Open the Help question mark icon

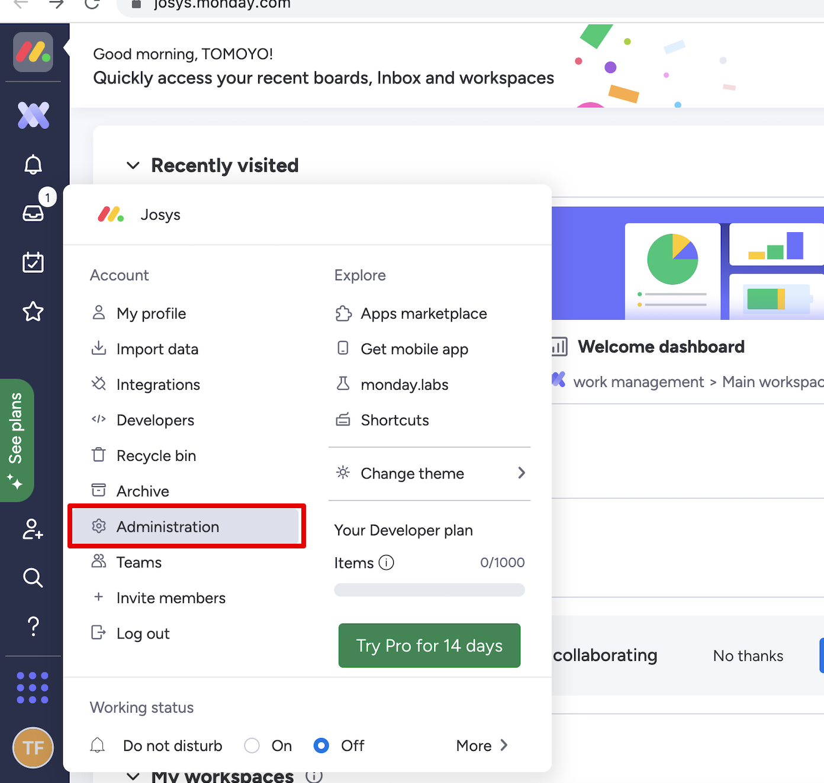[33, 626]
